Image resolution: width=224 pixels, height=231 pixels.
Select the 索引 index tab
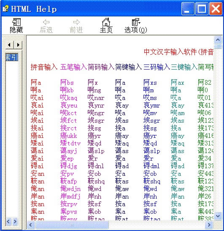pyautogui.click(x=12, y=57)
